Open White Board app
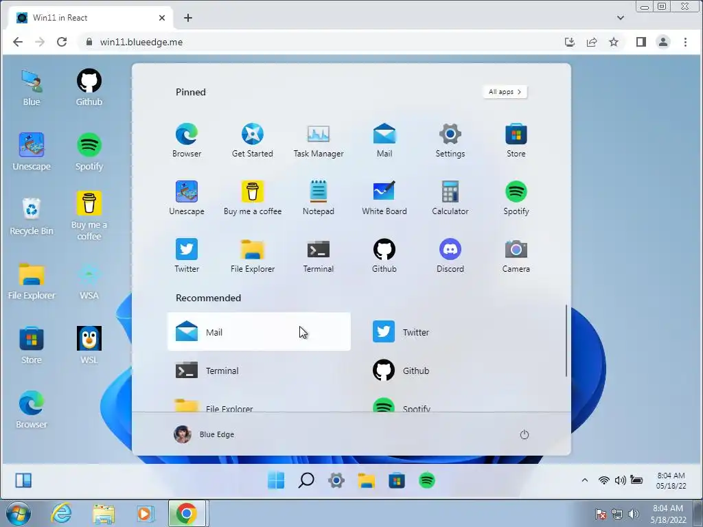Viewport: 703px width, 527px height. (x=384, y=192)
